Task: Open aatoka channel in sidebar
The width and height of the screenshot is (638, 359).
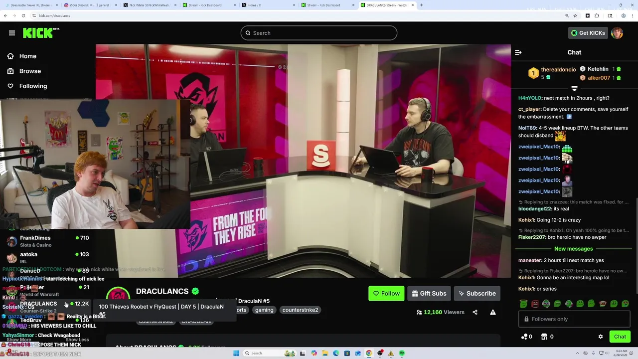Action: coord(48,257)
